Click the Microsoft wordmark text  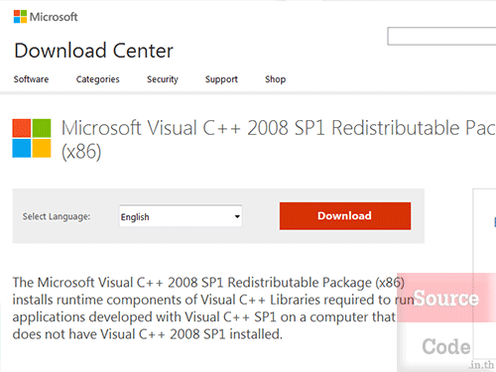pyautogui.click(x=54, y=17)
